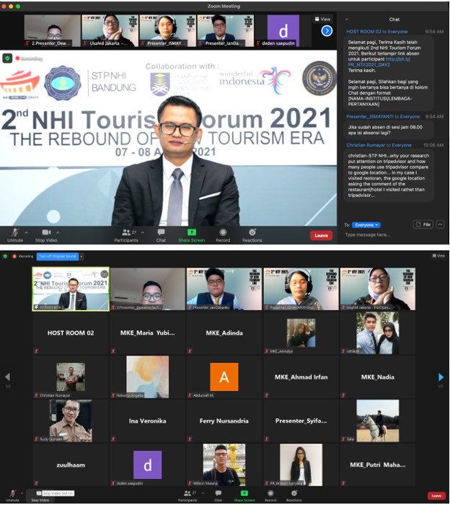This screenshot has width=450, height=505.
Task: Click HOST ROOM 02 sender name in chat
Action: coord(363,32)
